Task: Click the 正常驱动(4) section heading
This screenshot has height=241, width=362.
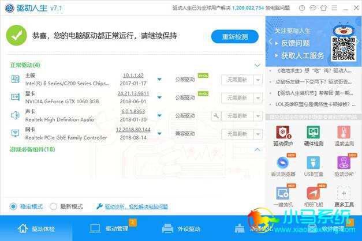Action: pos(25,65)
